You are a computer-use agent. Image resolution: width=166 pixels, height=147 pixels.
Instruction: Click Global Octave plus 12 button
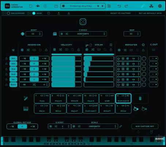click(x=33, y=126)
